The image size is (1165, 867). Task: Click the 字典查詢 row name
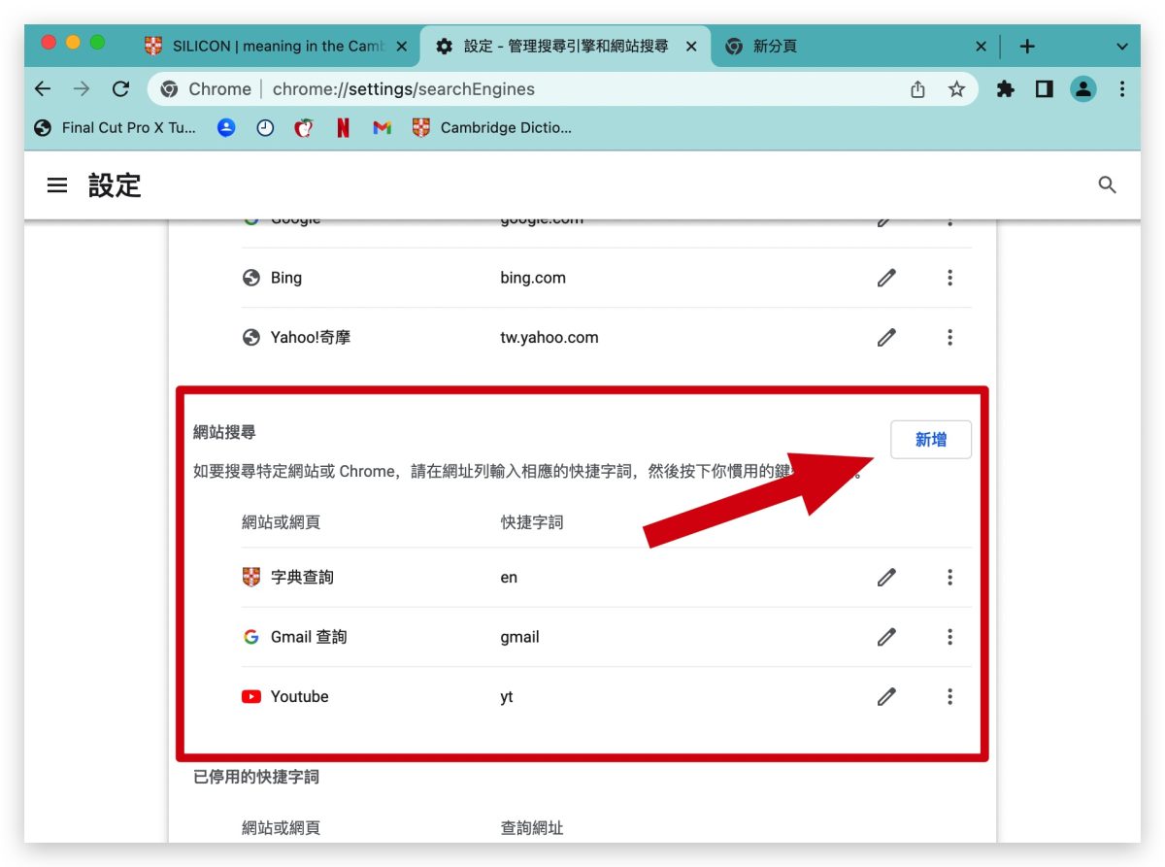pyautogui.click(x=302, y=578)
